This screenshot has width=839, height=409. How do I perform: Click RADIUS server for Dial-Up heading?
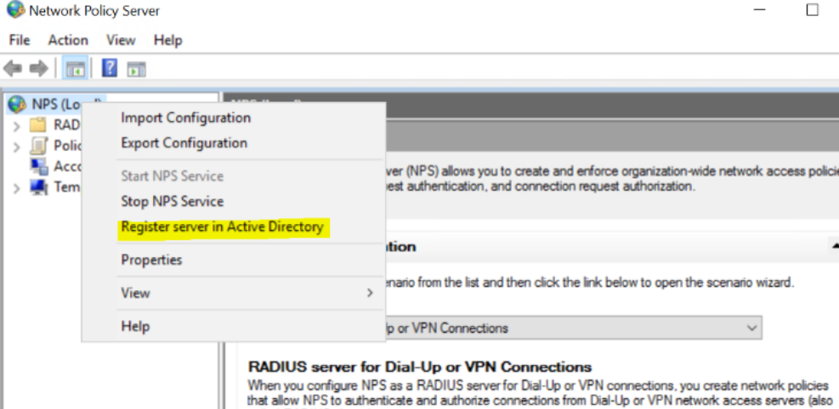(x=420, y=367)
